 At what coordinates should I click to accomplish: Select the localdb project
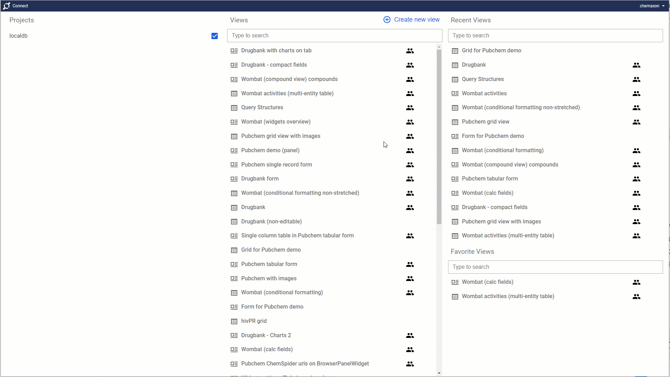tap(18, 36)
